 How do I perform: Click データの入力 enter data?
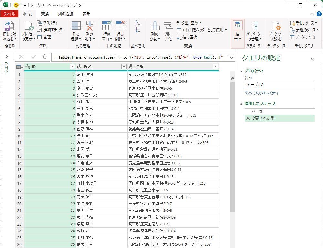click(302, 37)
